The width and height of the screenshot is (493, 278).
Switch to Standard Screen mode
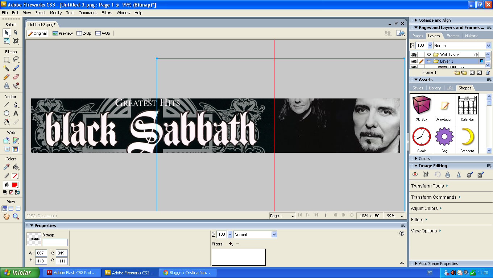click(x=5, y=208)
